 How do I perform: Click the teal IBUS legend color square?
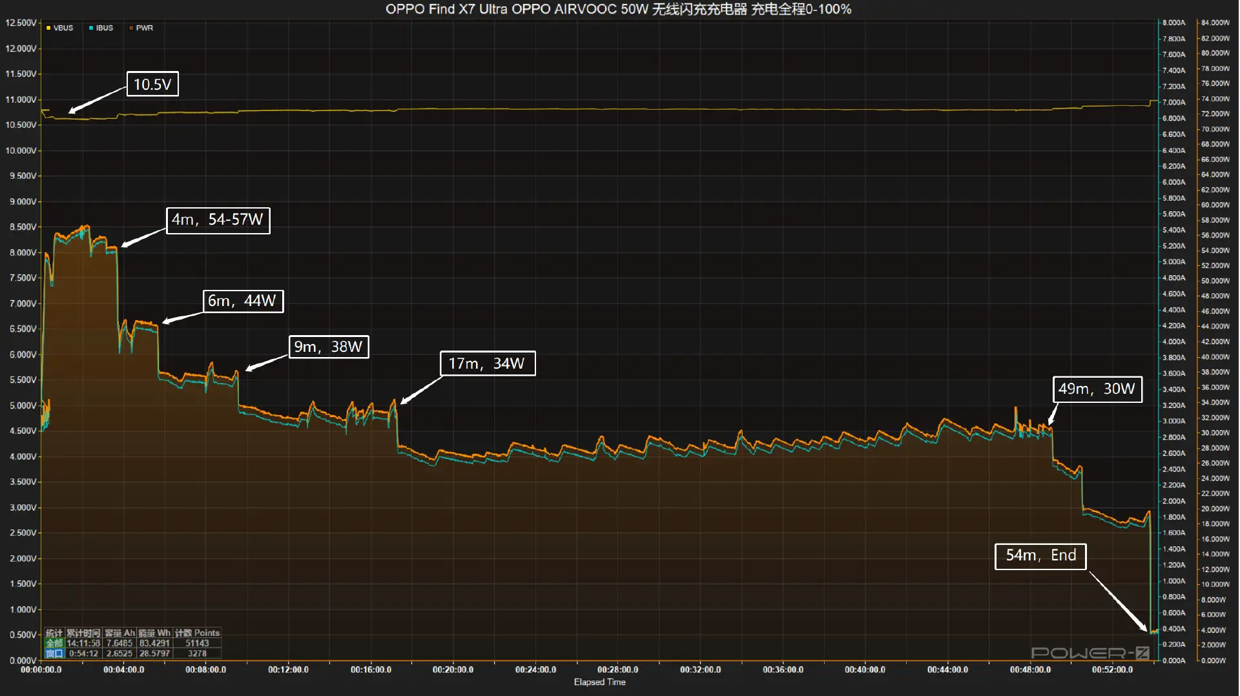click(x=91, y=28)
